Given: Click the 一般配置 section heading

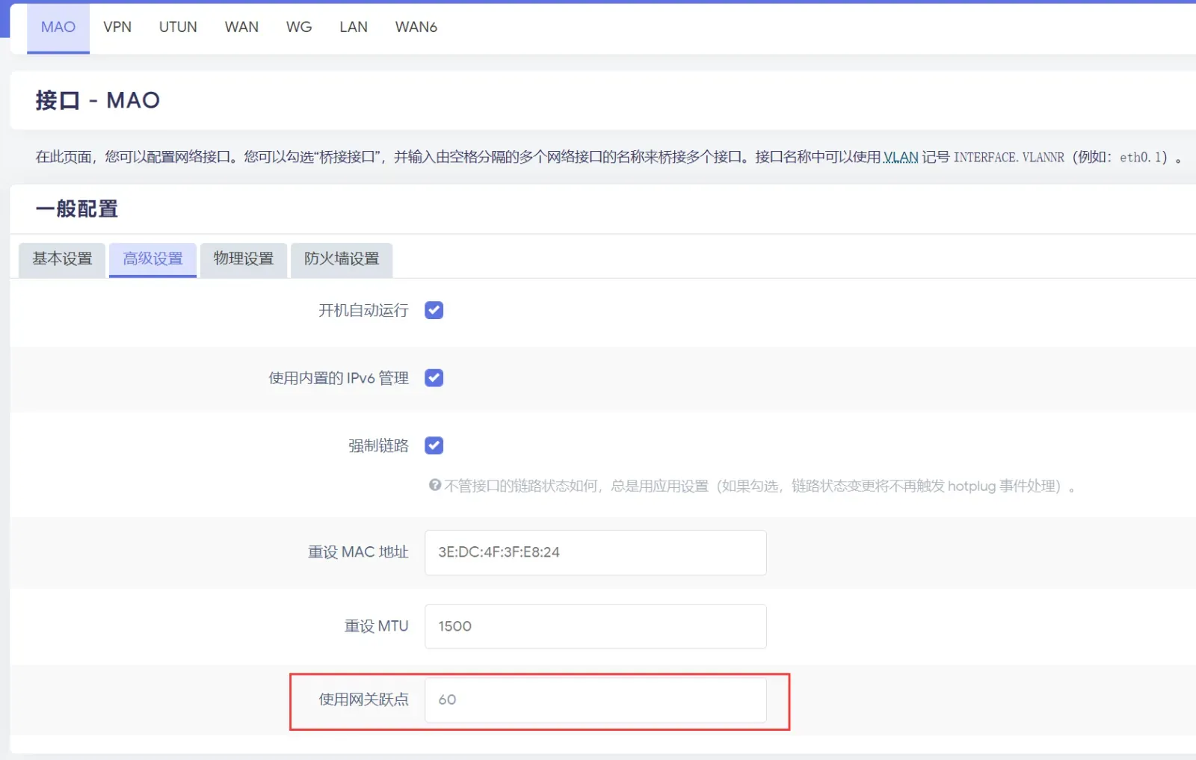Looking at the screenshot, I should point(77,209).
